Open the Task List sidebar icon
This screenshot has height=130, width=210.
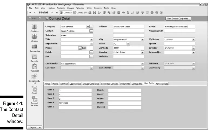tap(34, 68)
